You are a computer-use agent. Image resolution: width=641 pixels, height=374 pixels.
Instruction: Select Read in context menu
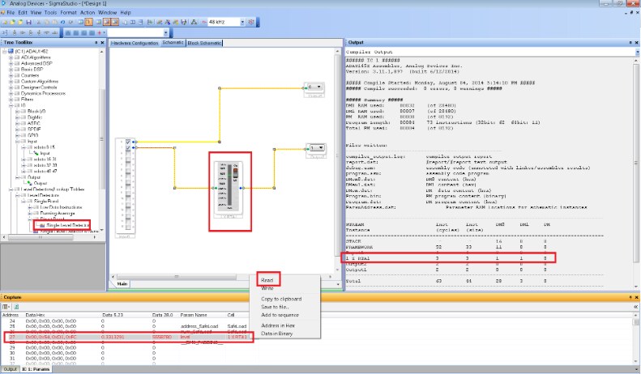(267, 280)
